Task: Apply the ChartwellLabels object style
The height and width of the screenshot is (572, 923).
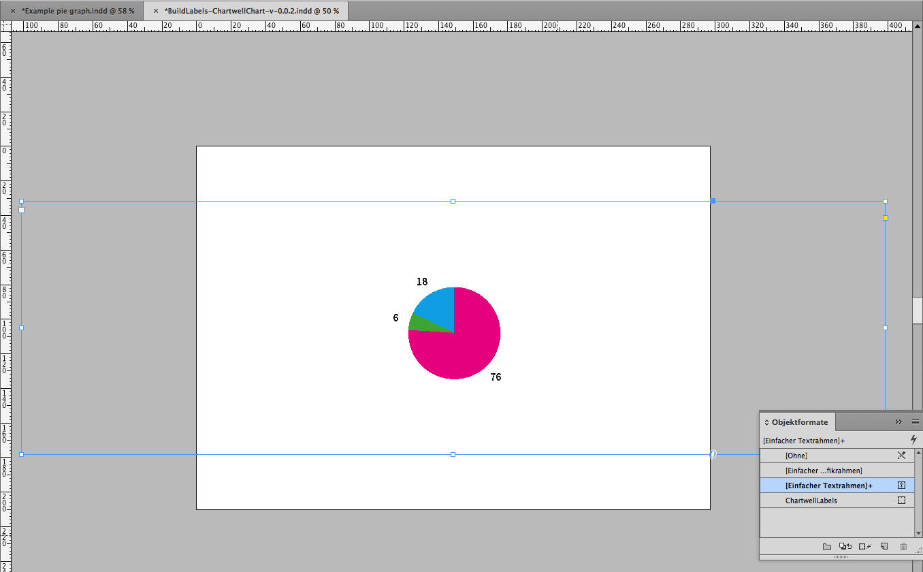Action: (837, 500)
